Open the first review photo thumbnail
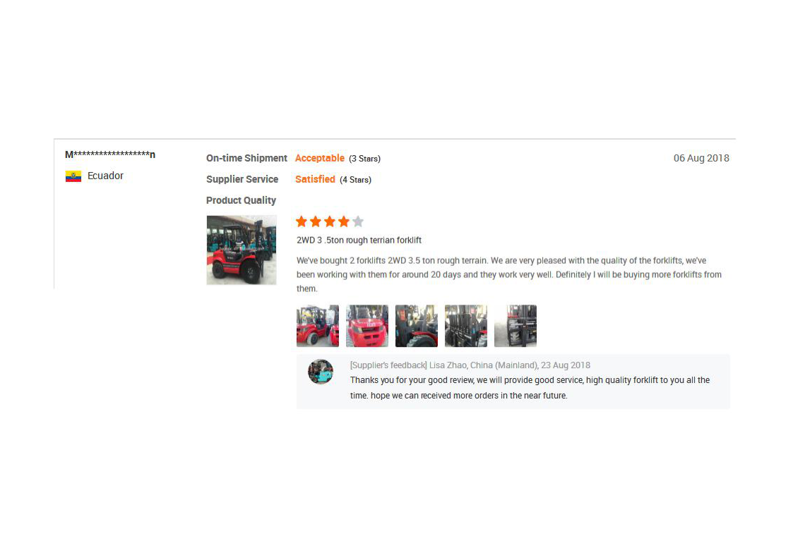The image size is (793, 560). coord(318,326)
